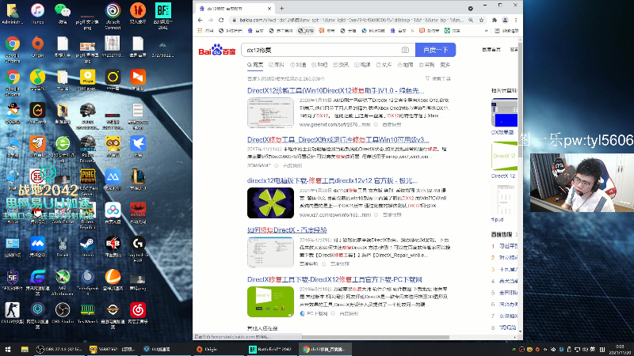This screenshot has height=356, width=634.
Task: Select the Images tab in Baidu results
Action: coord(277,65)
